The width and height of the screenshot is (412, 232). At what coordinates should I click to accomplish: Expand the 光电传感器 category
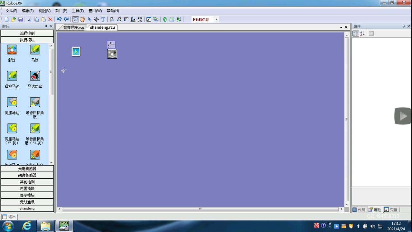pyautogui.click(x=27, y=169)
